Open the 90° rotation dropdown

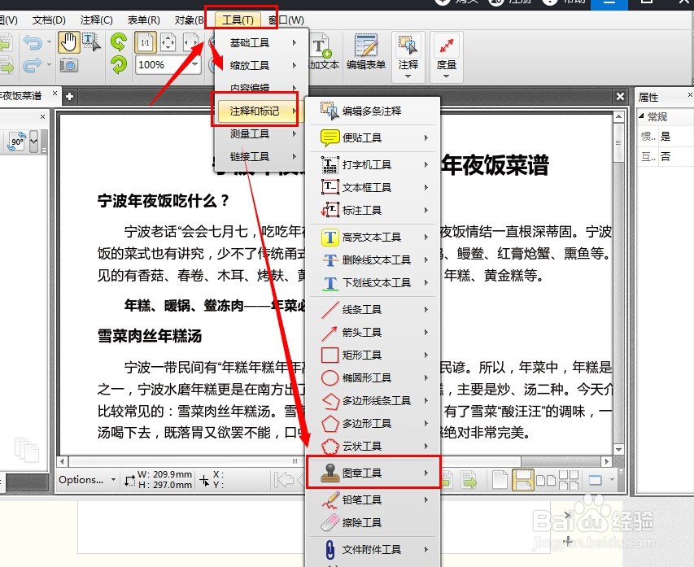[34, 141]
